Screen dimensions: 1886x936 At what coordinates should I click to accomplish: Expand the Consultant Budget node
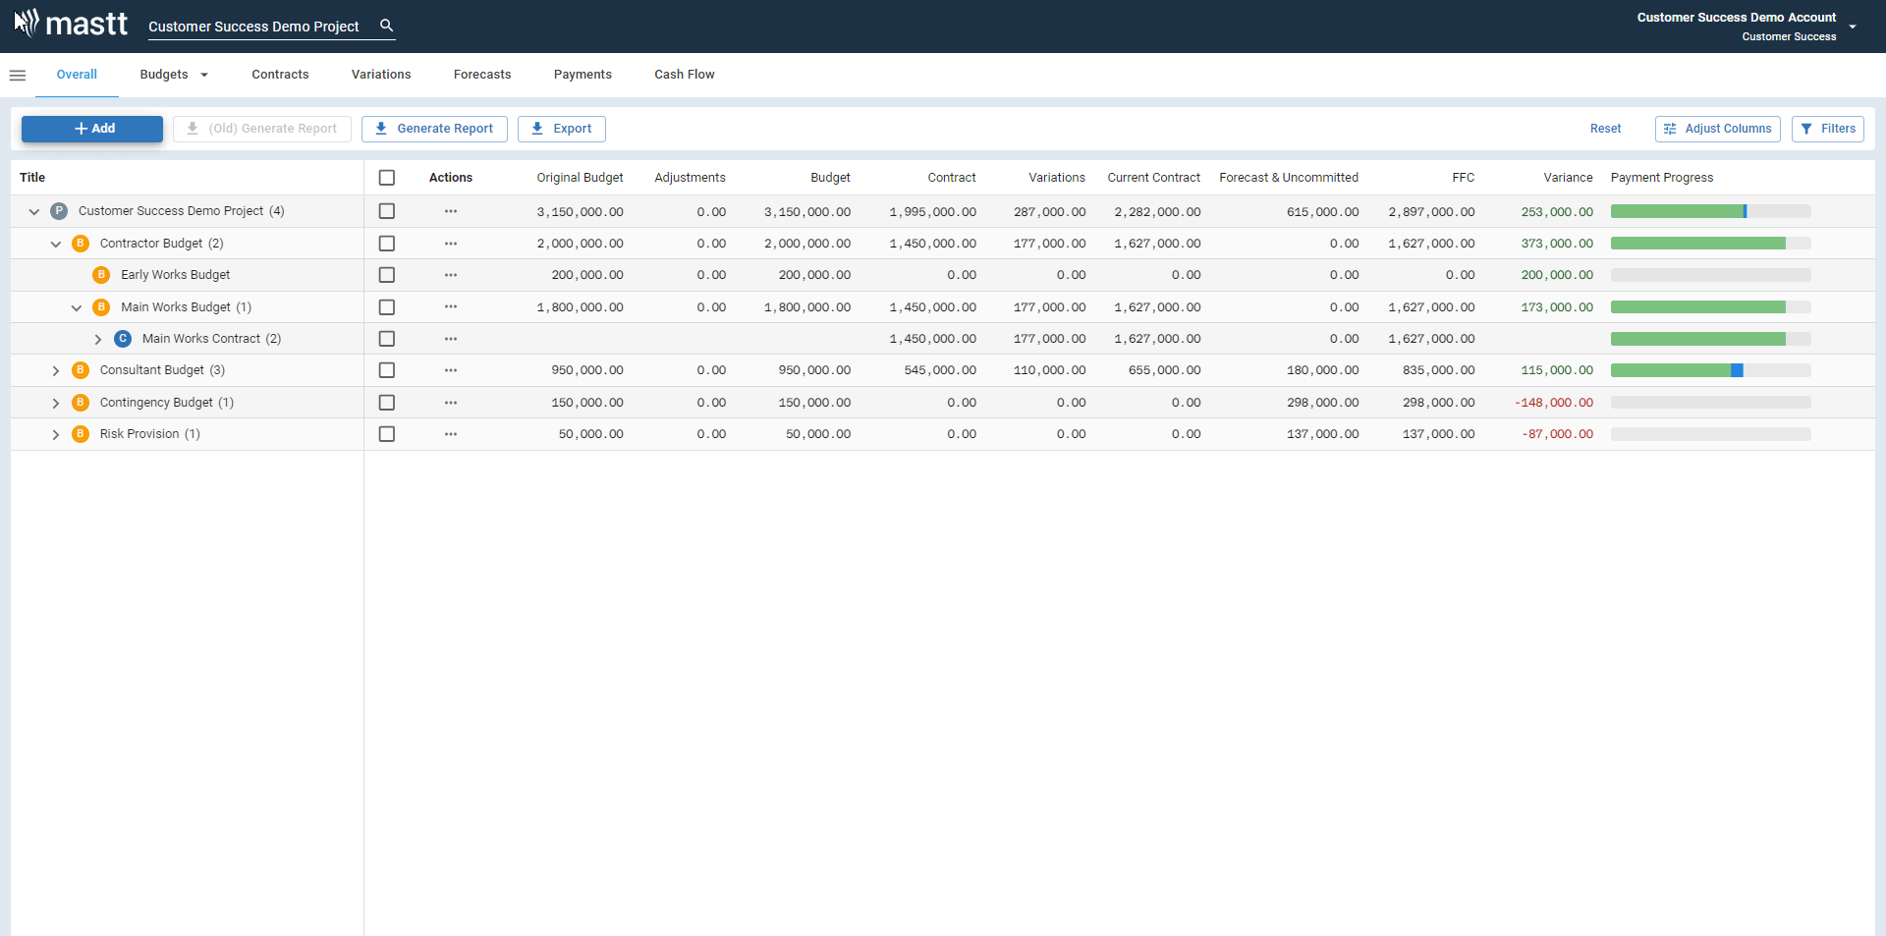[x=56, y=371]
